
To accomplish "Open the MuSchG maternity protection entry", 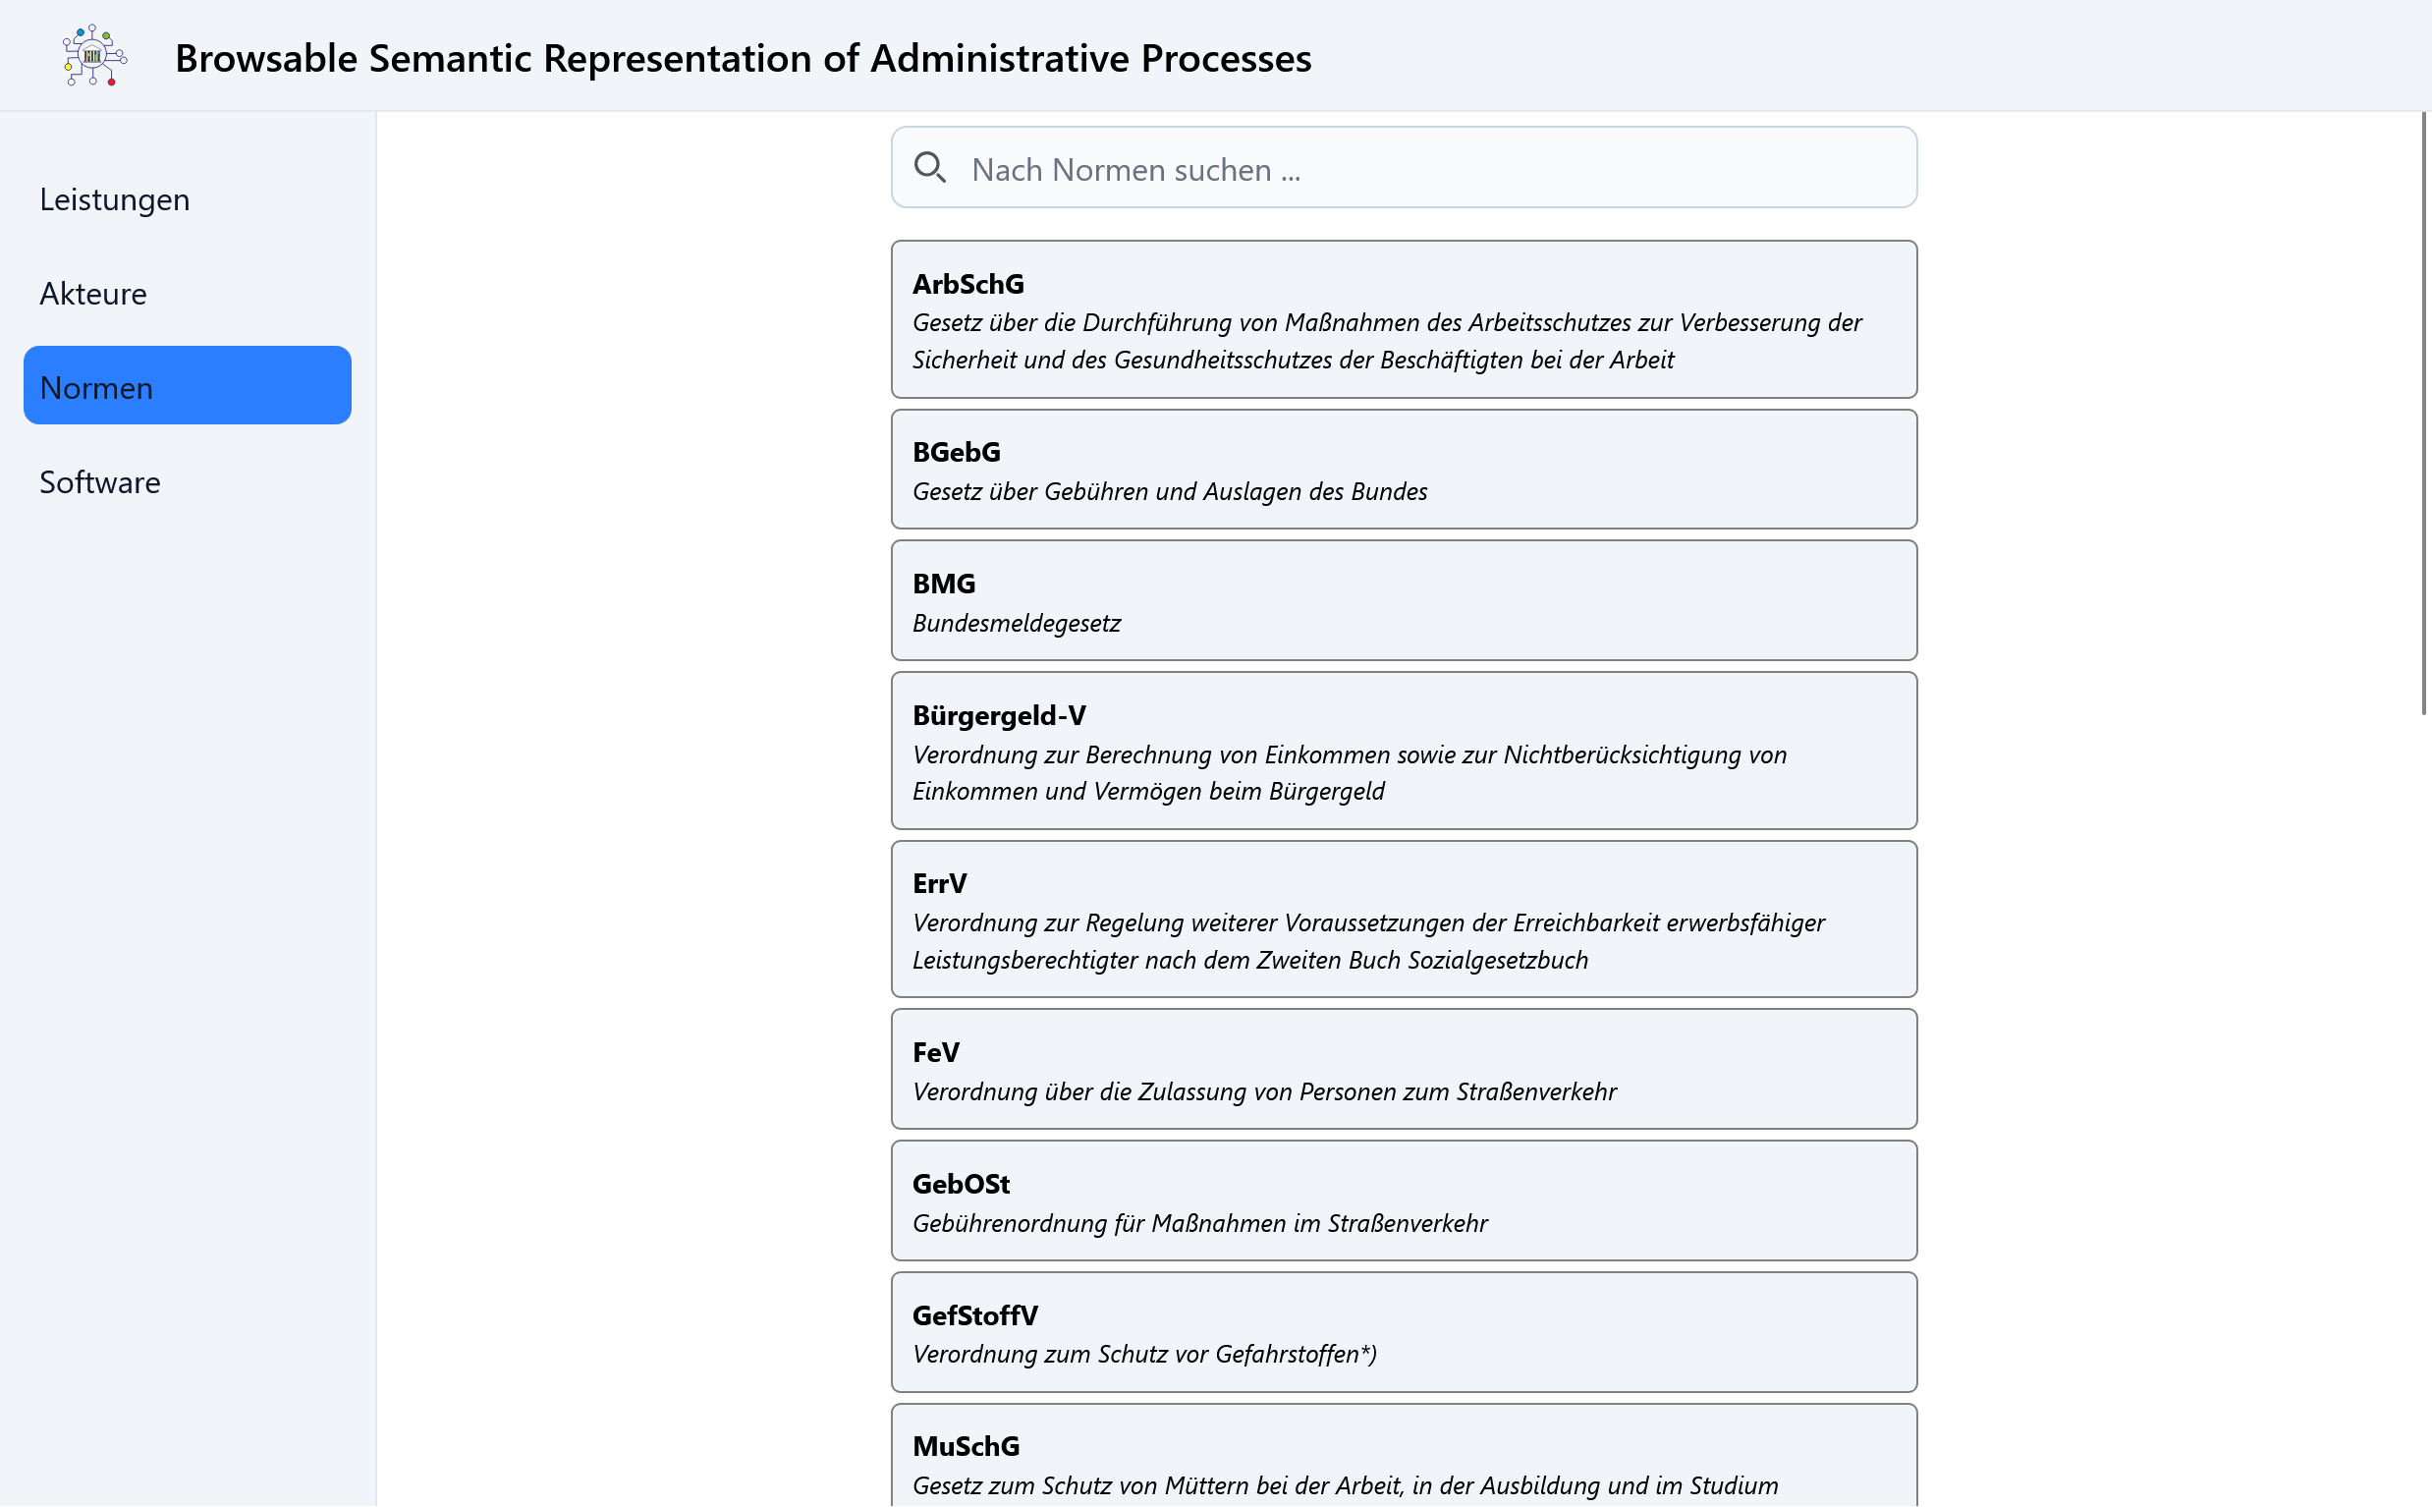I will click(1401, 1457).
